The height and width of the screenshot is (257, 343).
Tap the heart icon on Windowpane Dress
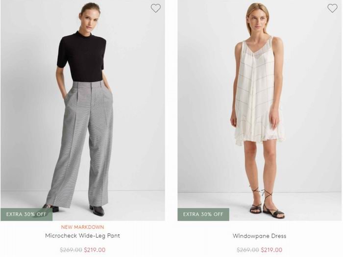point(332,8)
